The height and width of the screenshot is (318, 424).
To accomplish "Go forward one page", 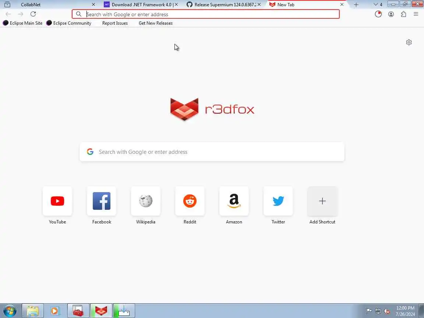I will click(x=21, y=14).
